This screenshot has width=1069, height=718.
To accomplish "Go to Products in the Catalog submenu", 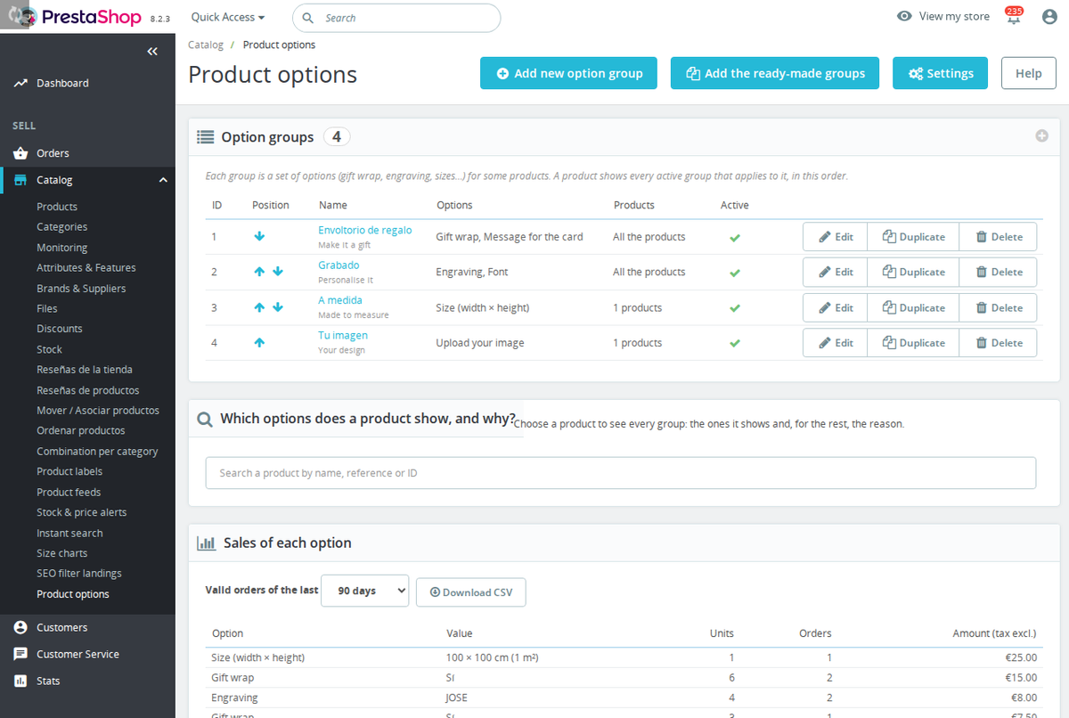I will tap(57, 207).
